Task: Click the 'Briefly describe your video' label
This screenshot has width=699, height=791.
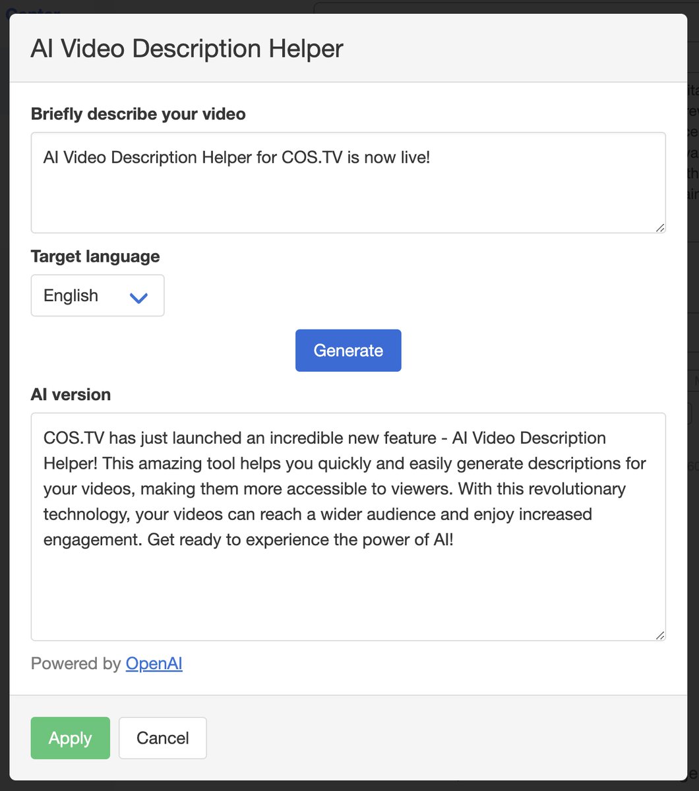Action: coord(138,114)
